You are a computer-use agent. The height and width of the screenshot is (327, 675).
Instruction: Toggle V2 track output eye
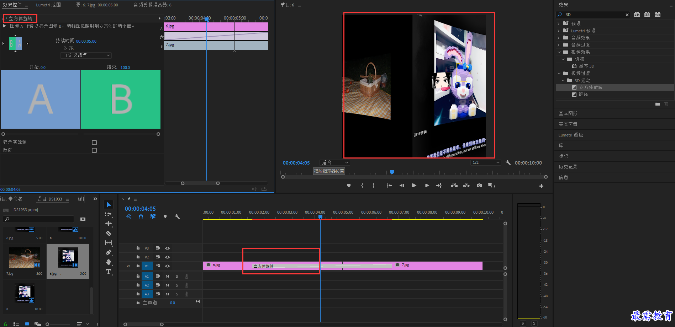(167, 257)
